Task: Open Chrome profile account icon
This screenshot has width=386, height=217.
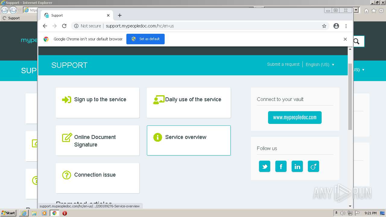Action: coord(336,26)
